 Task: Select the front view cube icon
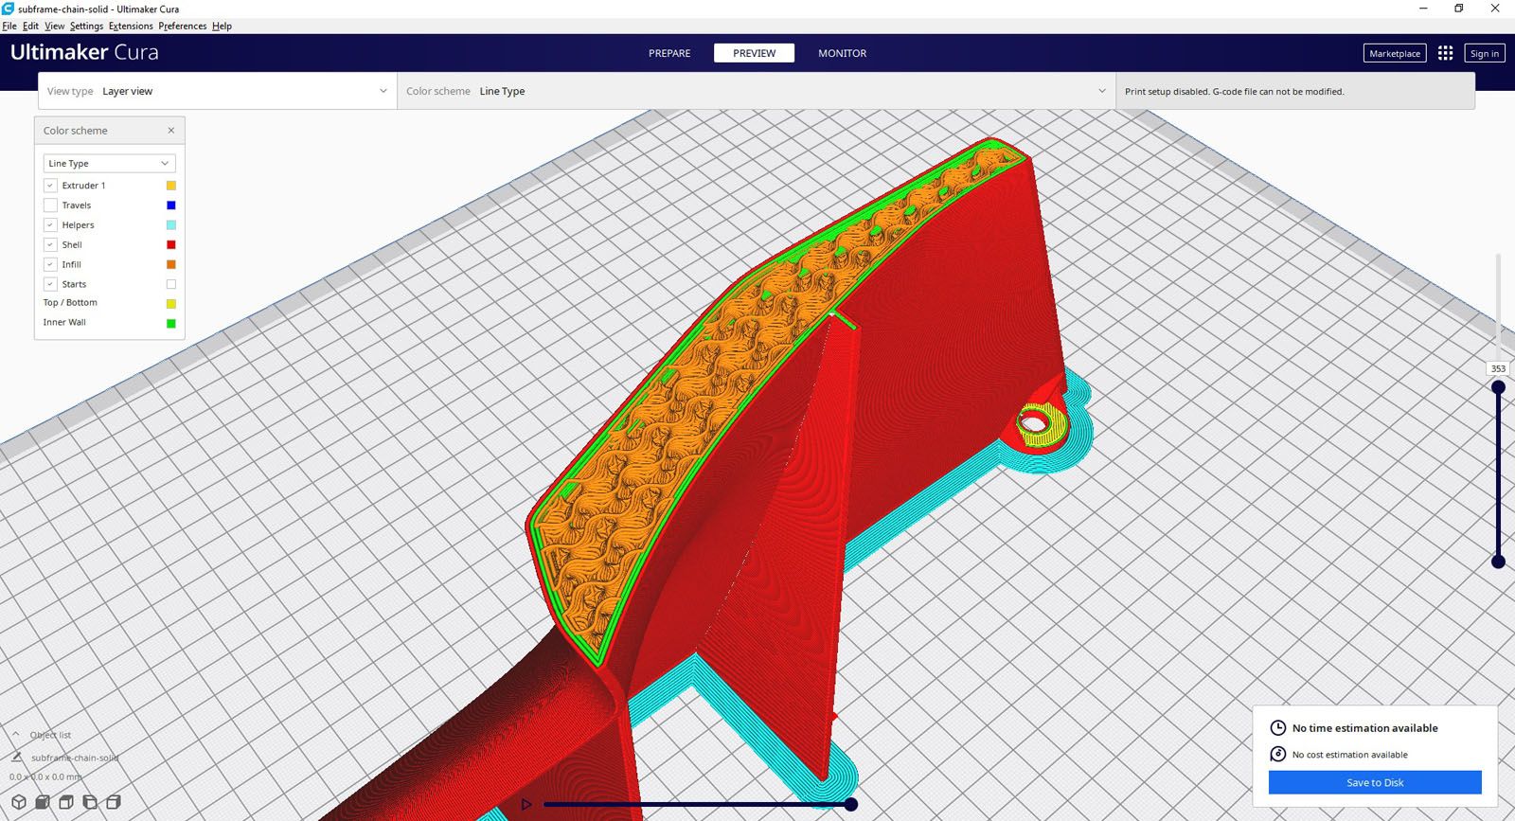click(x=43, y=802)
